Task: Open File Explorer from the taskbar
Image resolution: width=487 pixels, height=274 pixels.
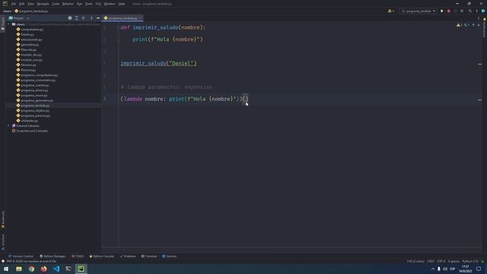Action: point(19,269)
